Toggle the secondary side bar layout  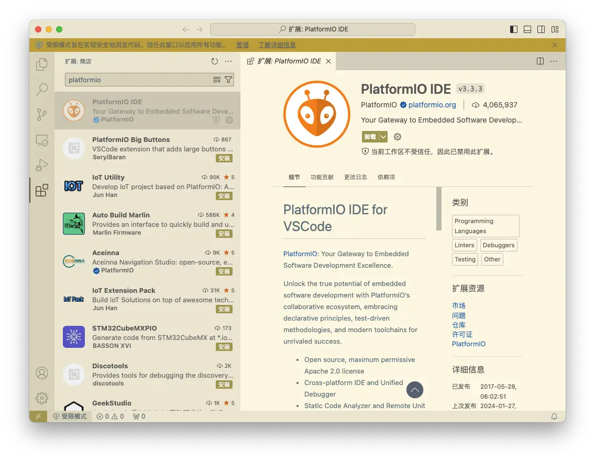pos(541,29)
